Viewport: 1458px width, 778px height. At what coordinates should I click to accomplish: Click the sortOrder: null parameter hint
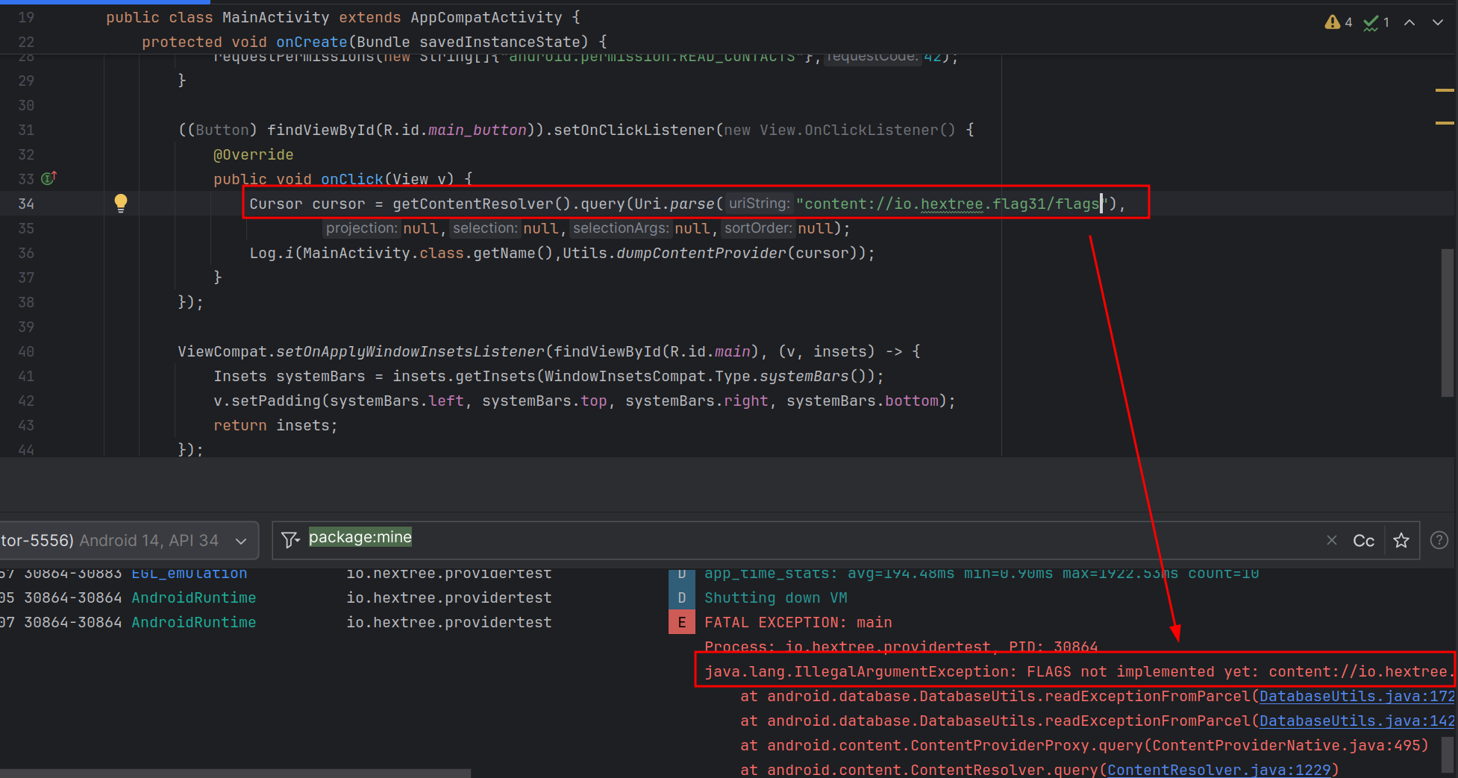point(778,228)
